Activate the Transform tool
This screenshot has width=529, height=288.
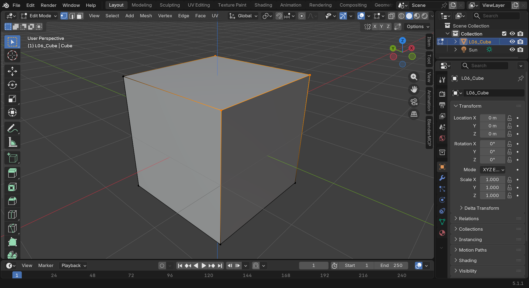12,112
